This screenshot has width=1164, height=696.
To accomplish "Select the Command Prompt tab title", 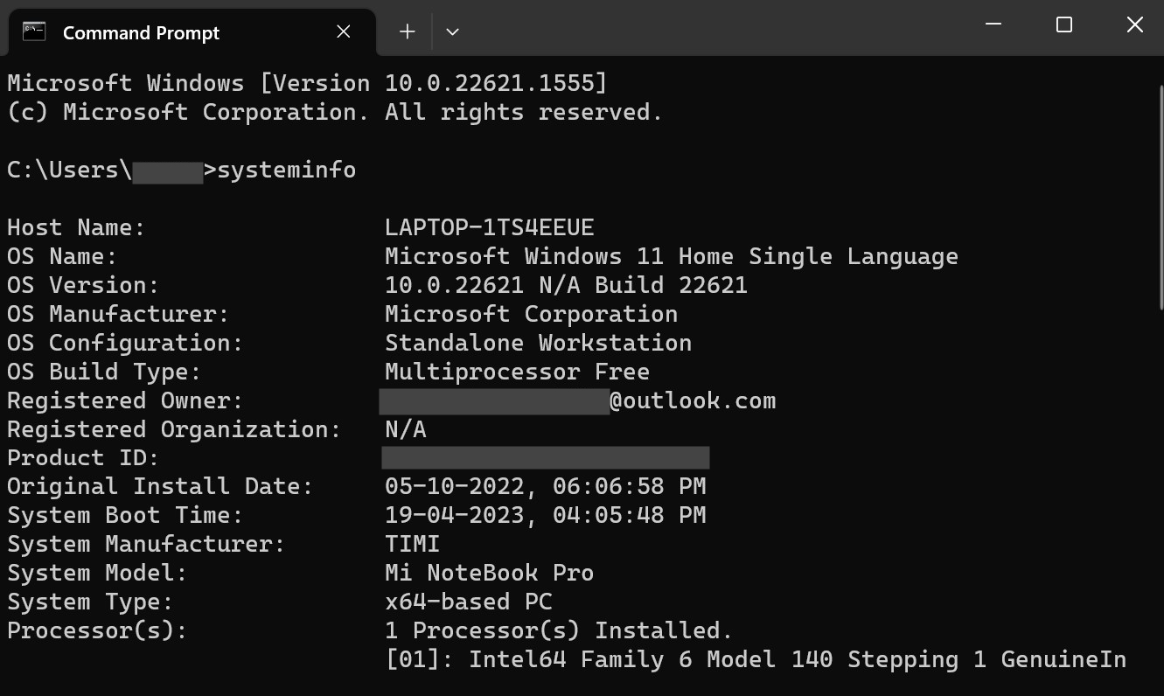I will click(x=141, y=33).
